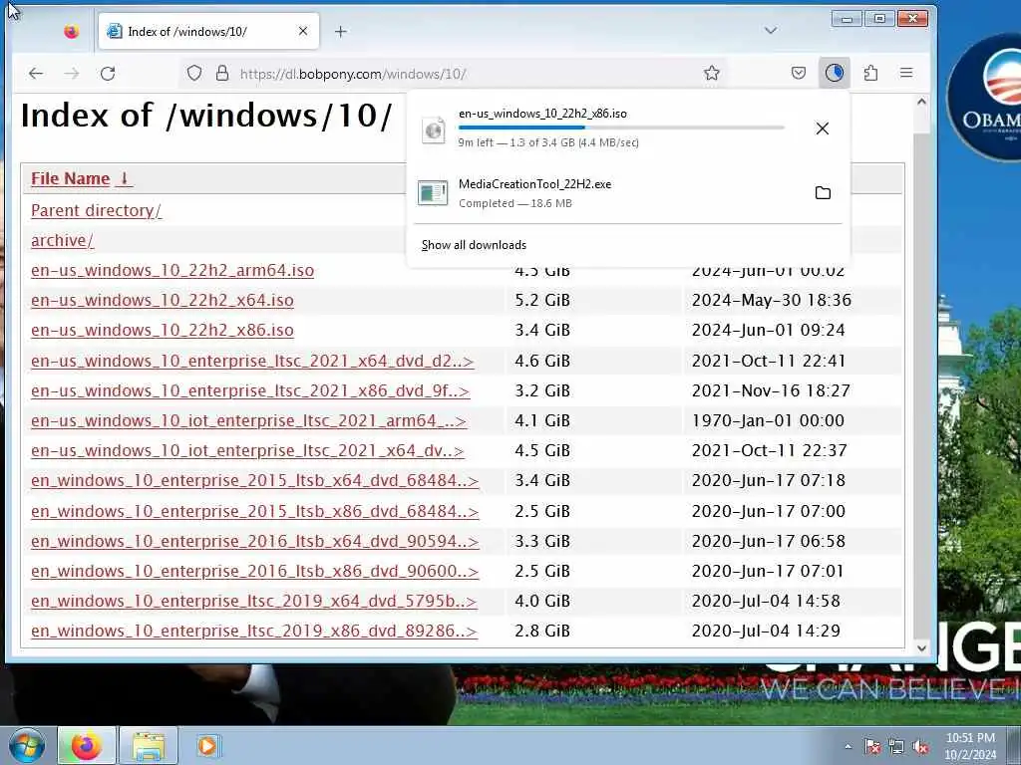Viewport: 1021px width, 765px height.
Task: Click enterprise_ltsc_2019_x86_dvd_89286 link
Action: pos(254,631)
